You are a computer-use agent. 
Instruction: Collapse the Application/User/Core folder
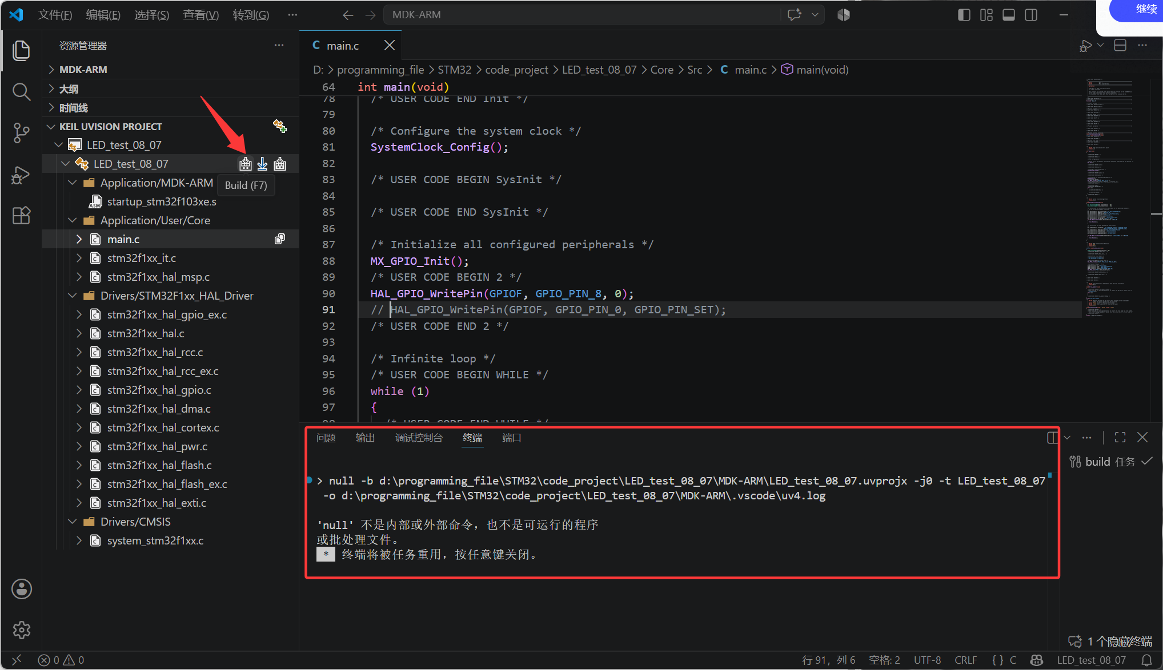point(73,220)
